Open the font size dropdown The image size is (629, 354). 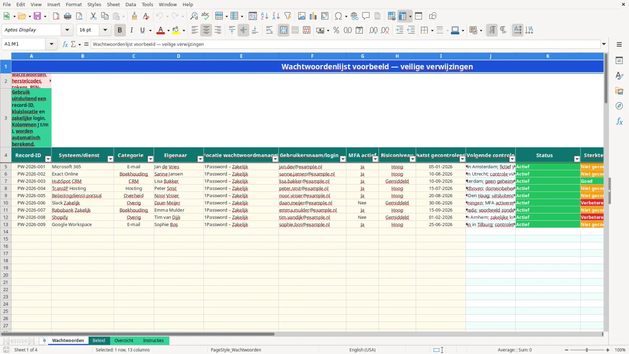click(105, 30)
